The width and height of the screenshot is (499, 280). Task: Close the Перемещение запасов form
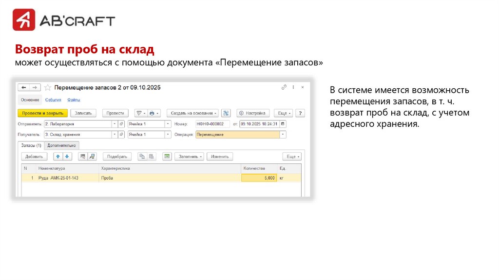(x=303, y=87)
